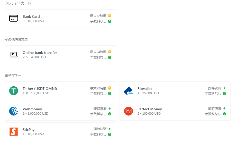Choose Webmoney as deposit method

point(60,111)
